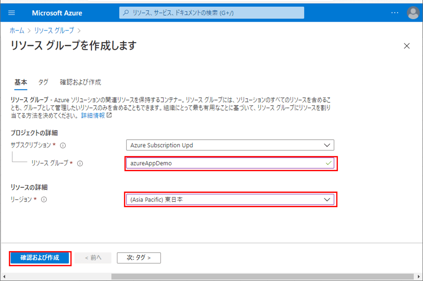Viewport: 423px width, 281px height.
Task: Open the region dropdown showing 東日本
Action: pyautogui.click(x=230, y=200)
